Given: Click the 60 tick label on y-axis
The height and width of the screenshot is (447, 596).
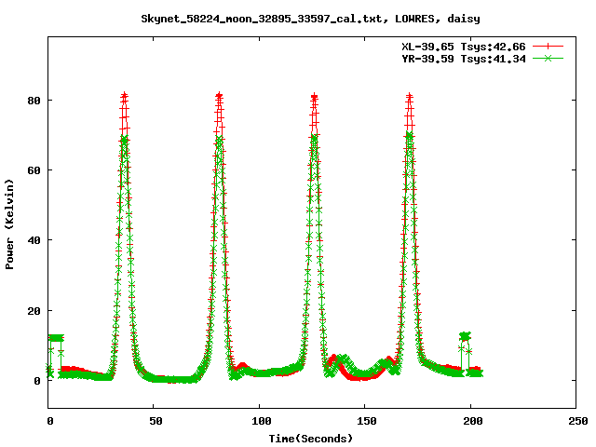Looking at the screenshot, I should tap(34, 170).
